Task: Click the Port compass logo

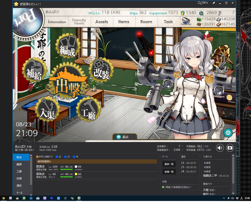Action: coord(27,22)
